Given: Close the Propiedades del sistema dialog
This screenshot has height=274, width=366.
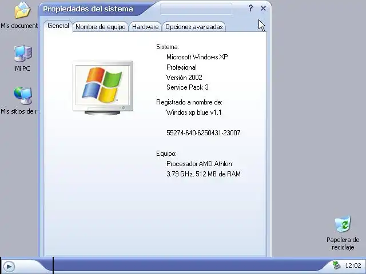Looking at the screenshot, I should 263,9.
